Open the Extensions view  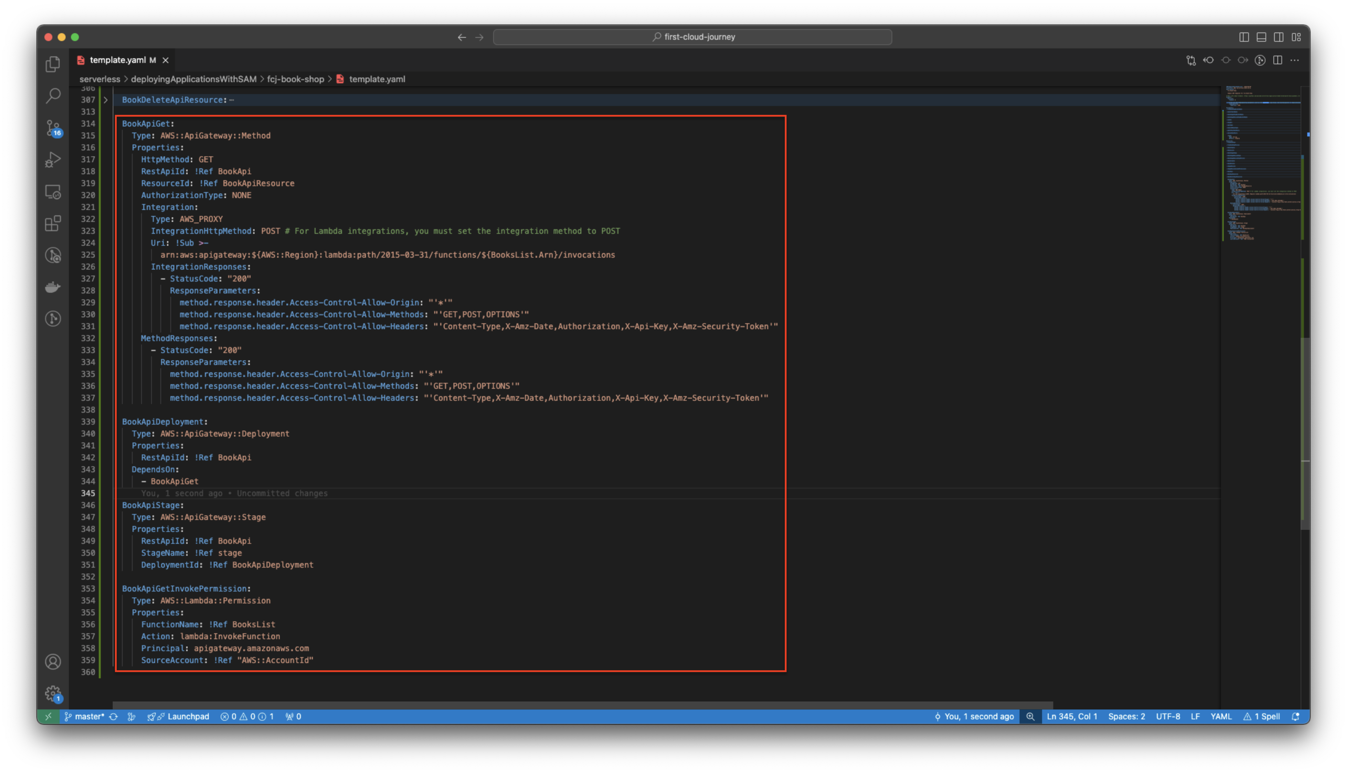pos(53,224)
